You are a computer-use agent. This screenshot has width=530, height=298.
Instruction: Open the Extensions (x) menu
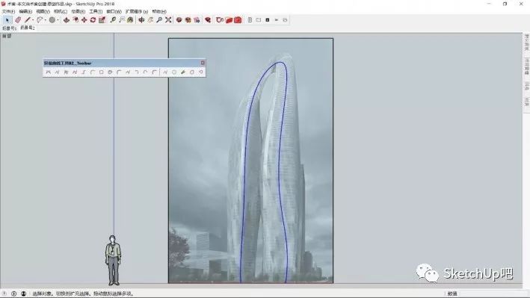137,11
